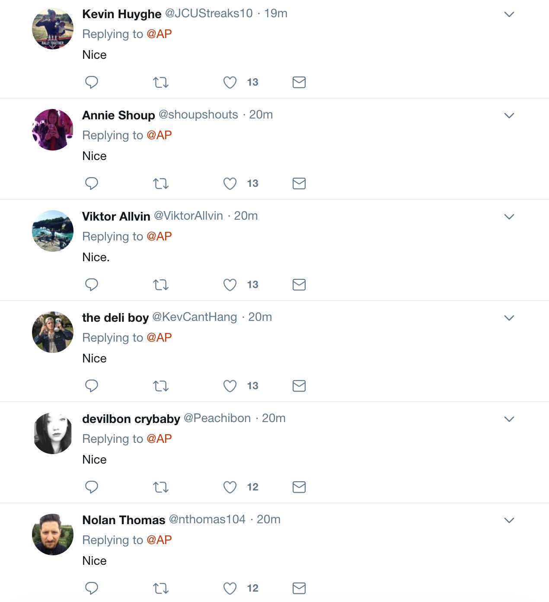
Task: Go to the @KevCantHang handle
Action: tap(195, 317)
